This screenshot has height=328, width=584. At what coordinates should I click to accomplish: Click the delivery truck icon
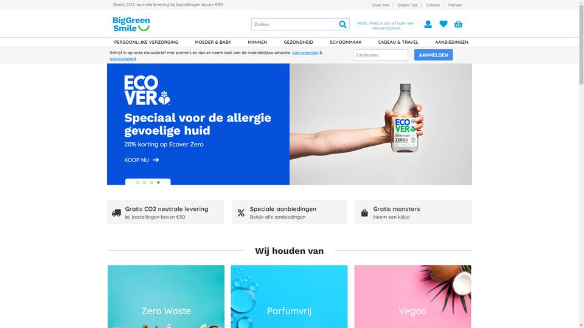[x=117, y=213]
